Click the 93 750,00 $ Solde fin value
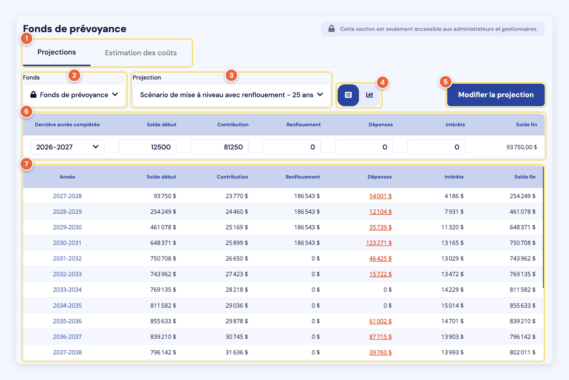The height and width of the screenshot is (380, 569). pyautogui.click(x=521, y=147)
